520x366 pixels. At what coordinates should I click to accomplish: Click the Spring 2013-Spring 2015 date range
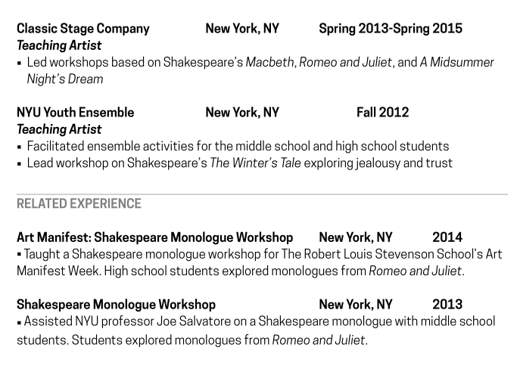390,29
